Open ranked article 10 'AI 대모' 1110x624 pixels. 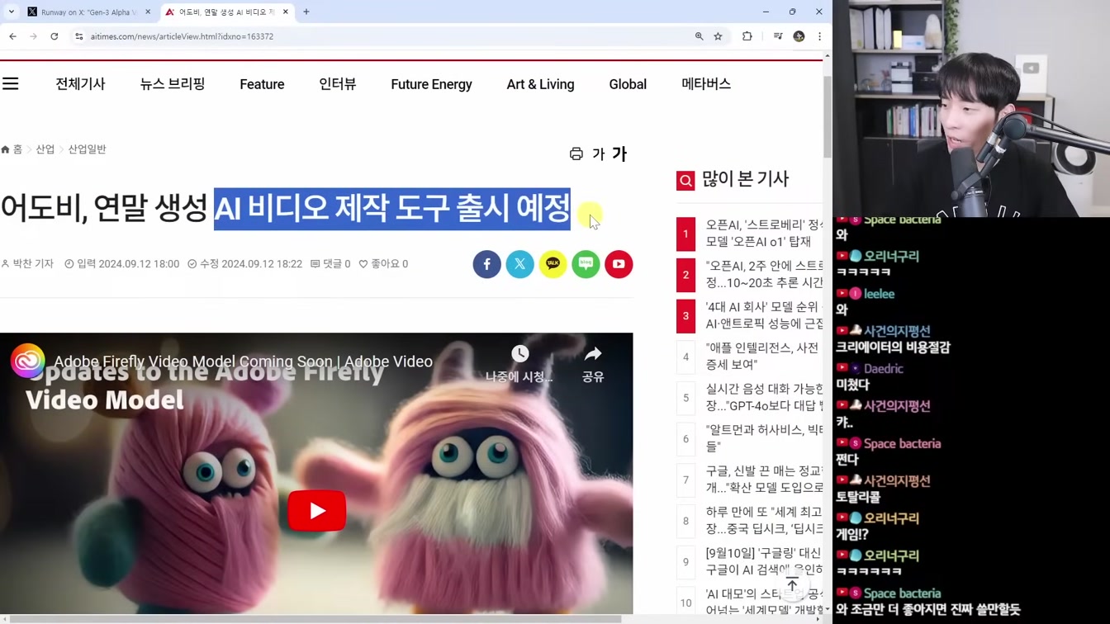click(764, 602)
